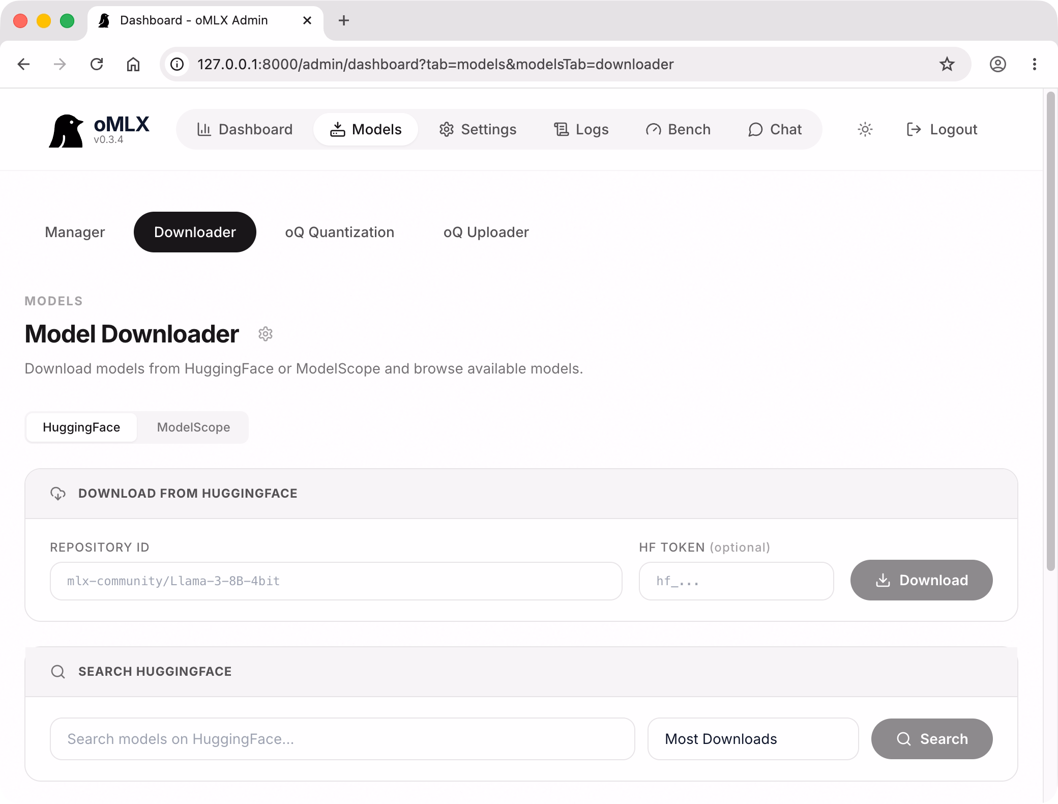Image resolution: width=1058 pixels, height=804 pixels.
Task: Click the Download button
Action: pyautogui.click(x=921, y=580)
